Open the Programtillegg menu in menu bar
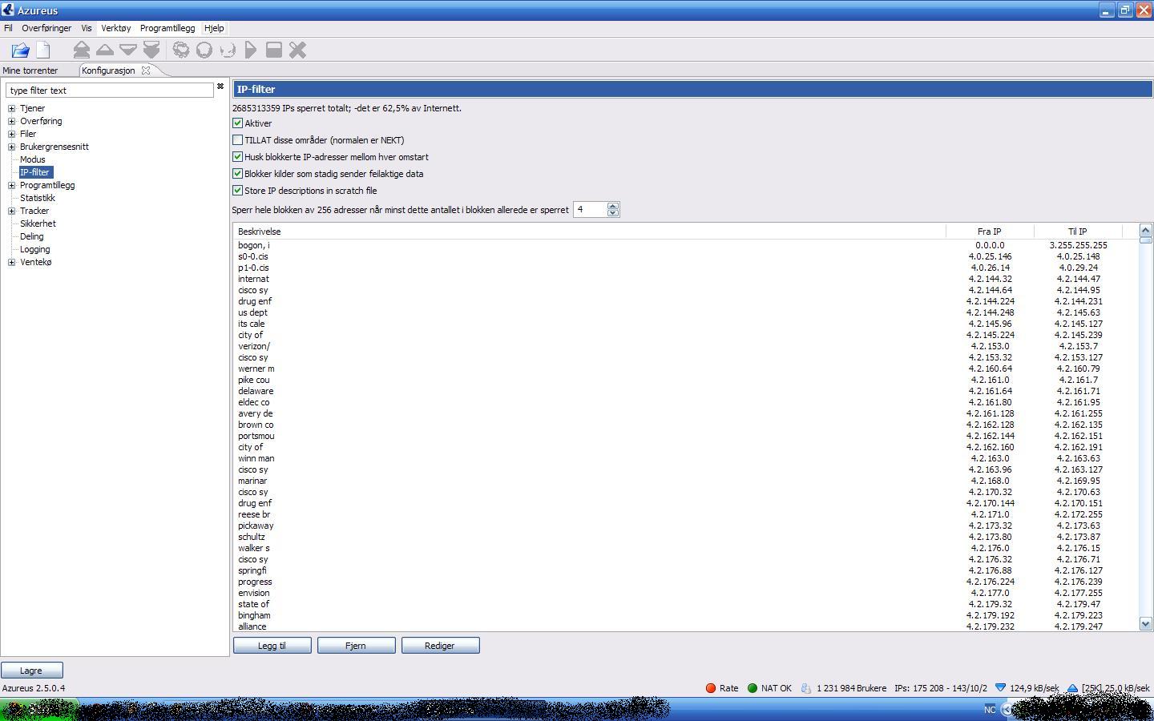1154x721 pixels. (167, 28)
